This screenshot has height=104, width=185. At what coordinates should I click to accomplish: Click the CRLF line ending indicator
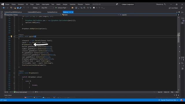point(177,92)
